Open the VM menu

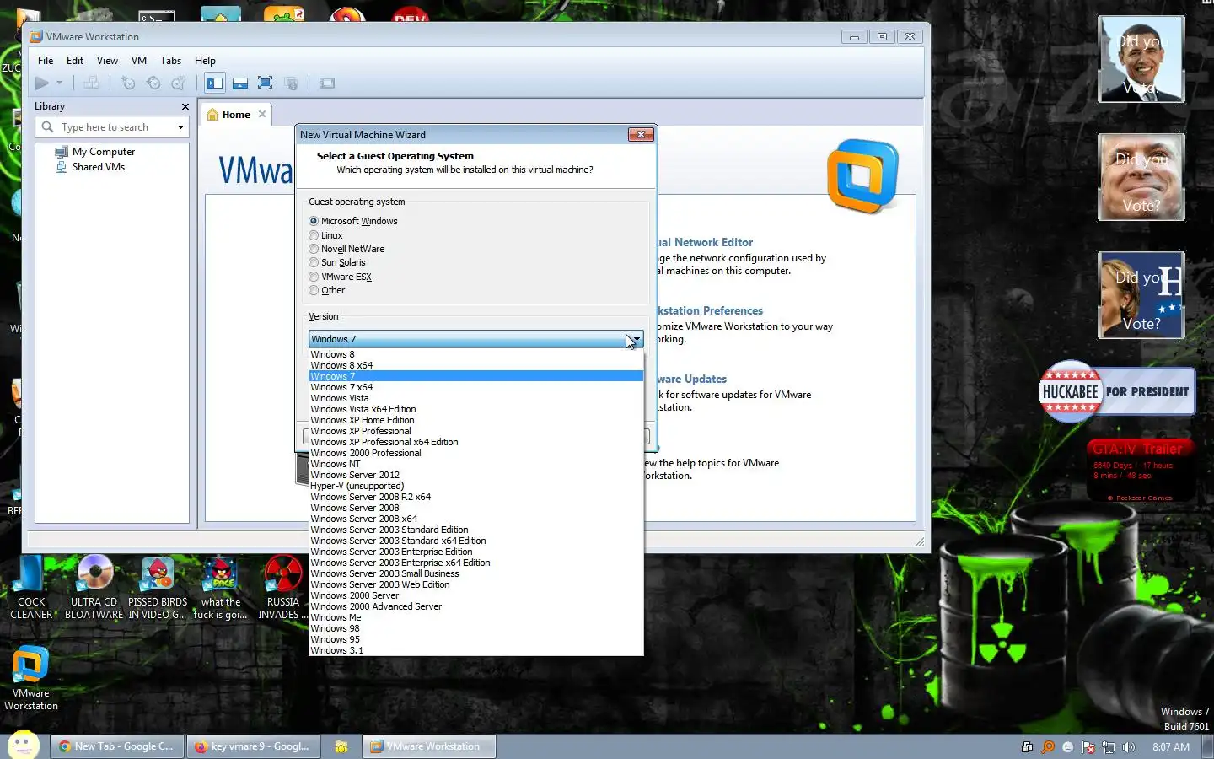tap(139, 61)
